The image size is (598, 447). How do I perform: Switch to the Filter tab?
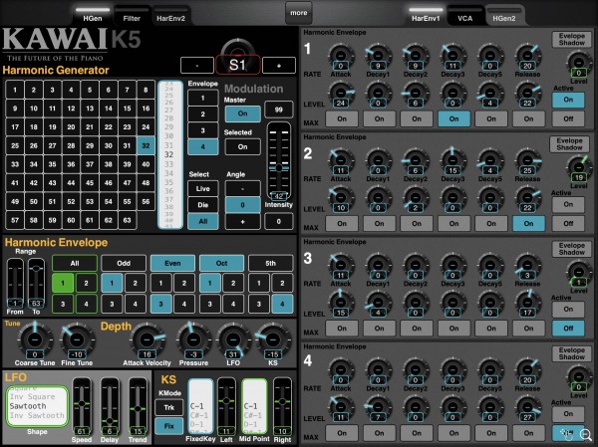(132, 16)
